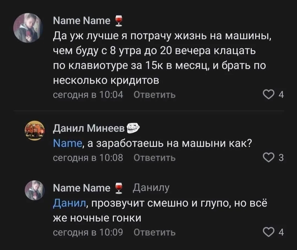Click the blue Данил mention in last reply
Image resolution: width=297 pixels, height=250 pixels.
click(x=70, y=203)
